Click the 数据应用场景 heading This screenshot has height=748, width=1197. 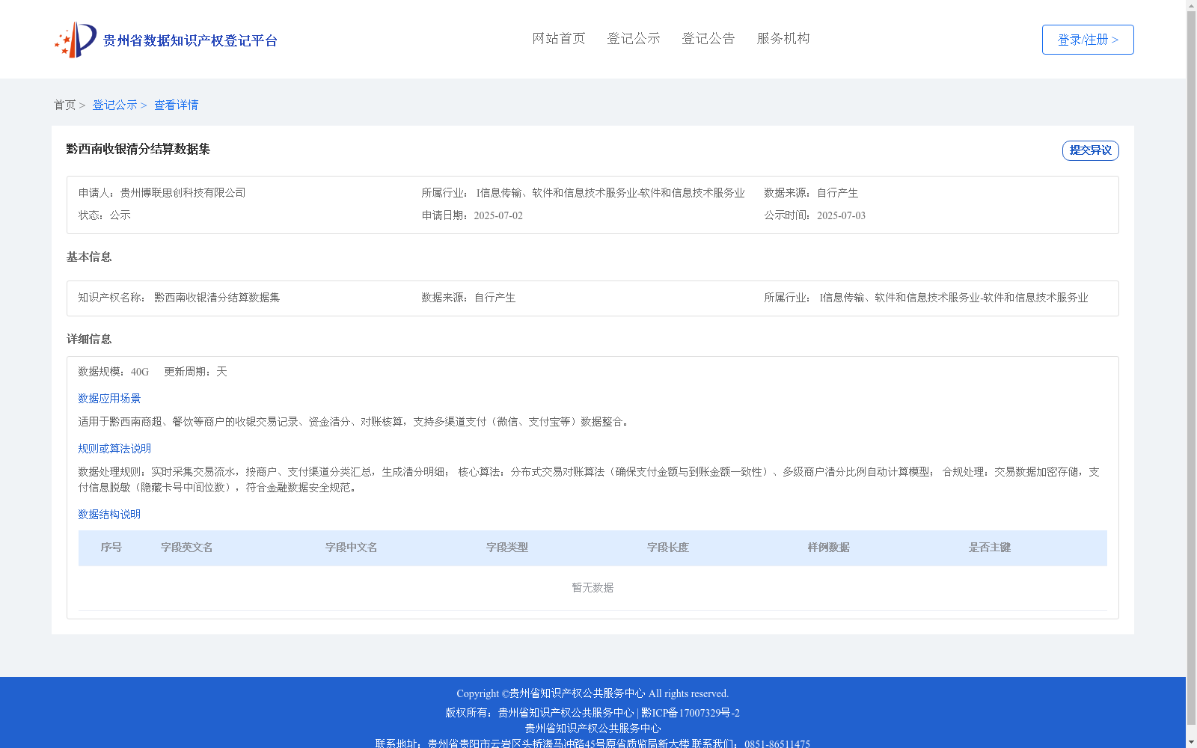(109, 399)
